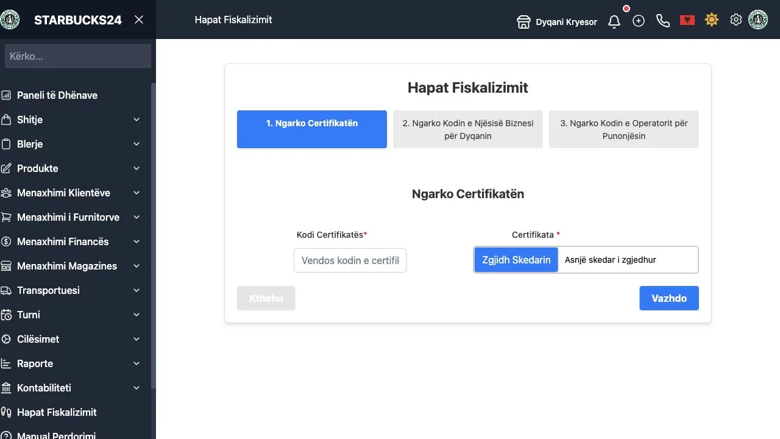The width and height of the screenshot is (780, 439).
Task: Click the Menaxhimi Magazines store icon
Action: (6, 266)
